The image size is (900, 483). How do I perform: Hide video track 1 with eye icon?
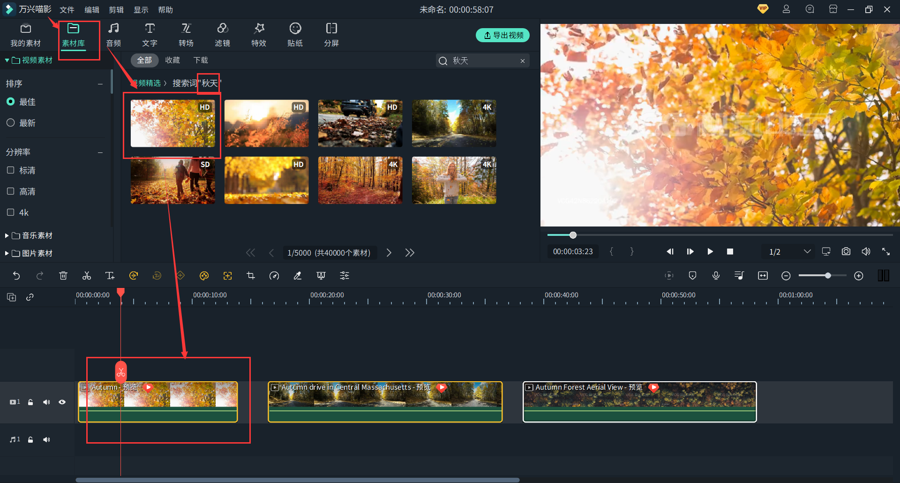(62, 402)
